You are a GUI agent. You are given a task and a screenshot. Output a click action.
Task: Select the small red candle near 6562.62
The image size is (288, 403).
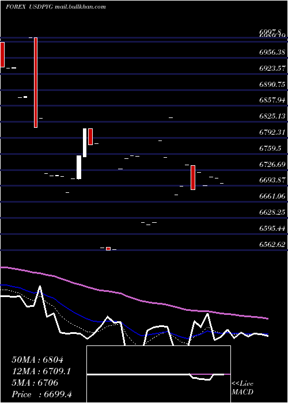click(x=108, y=249)
